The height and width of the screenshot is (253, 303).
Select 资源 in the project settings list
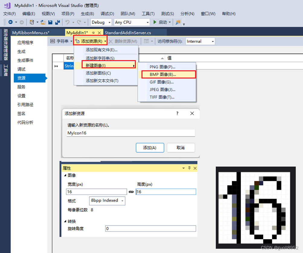tap(21, 78)
